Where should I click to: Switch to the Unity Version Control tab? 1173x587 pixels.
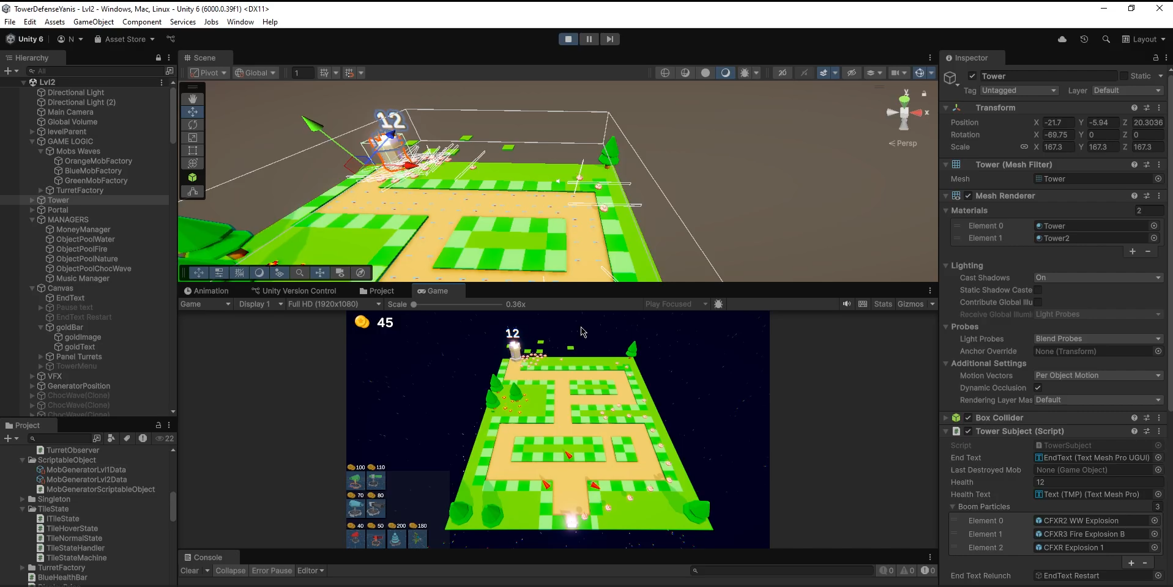point(294,291)
